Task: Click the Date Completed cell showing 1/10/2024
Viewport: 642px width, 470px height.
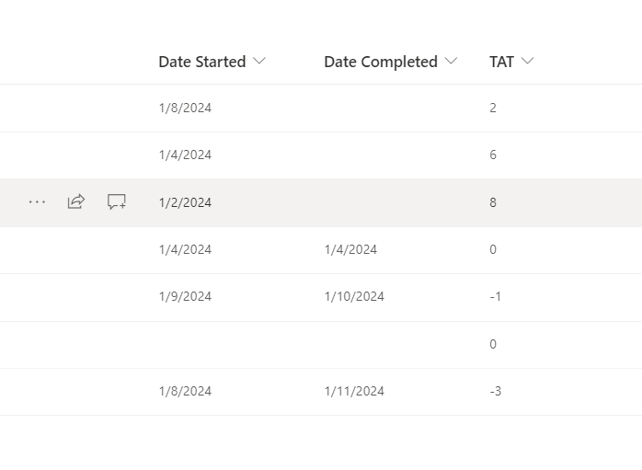Action: 354,296
